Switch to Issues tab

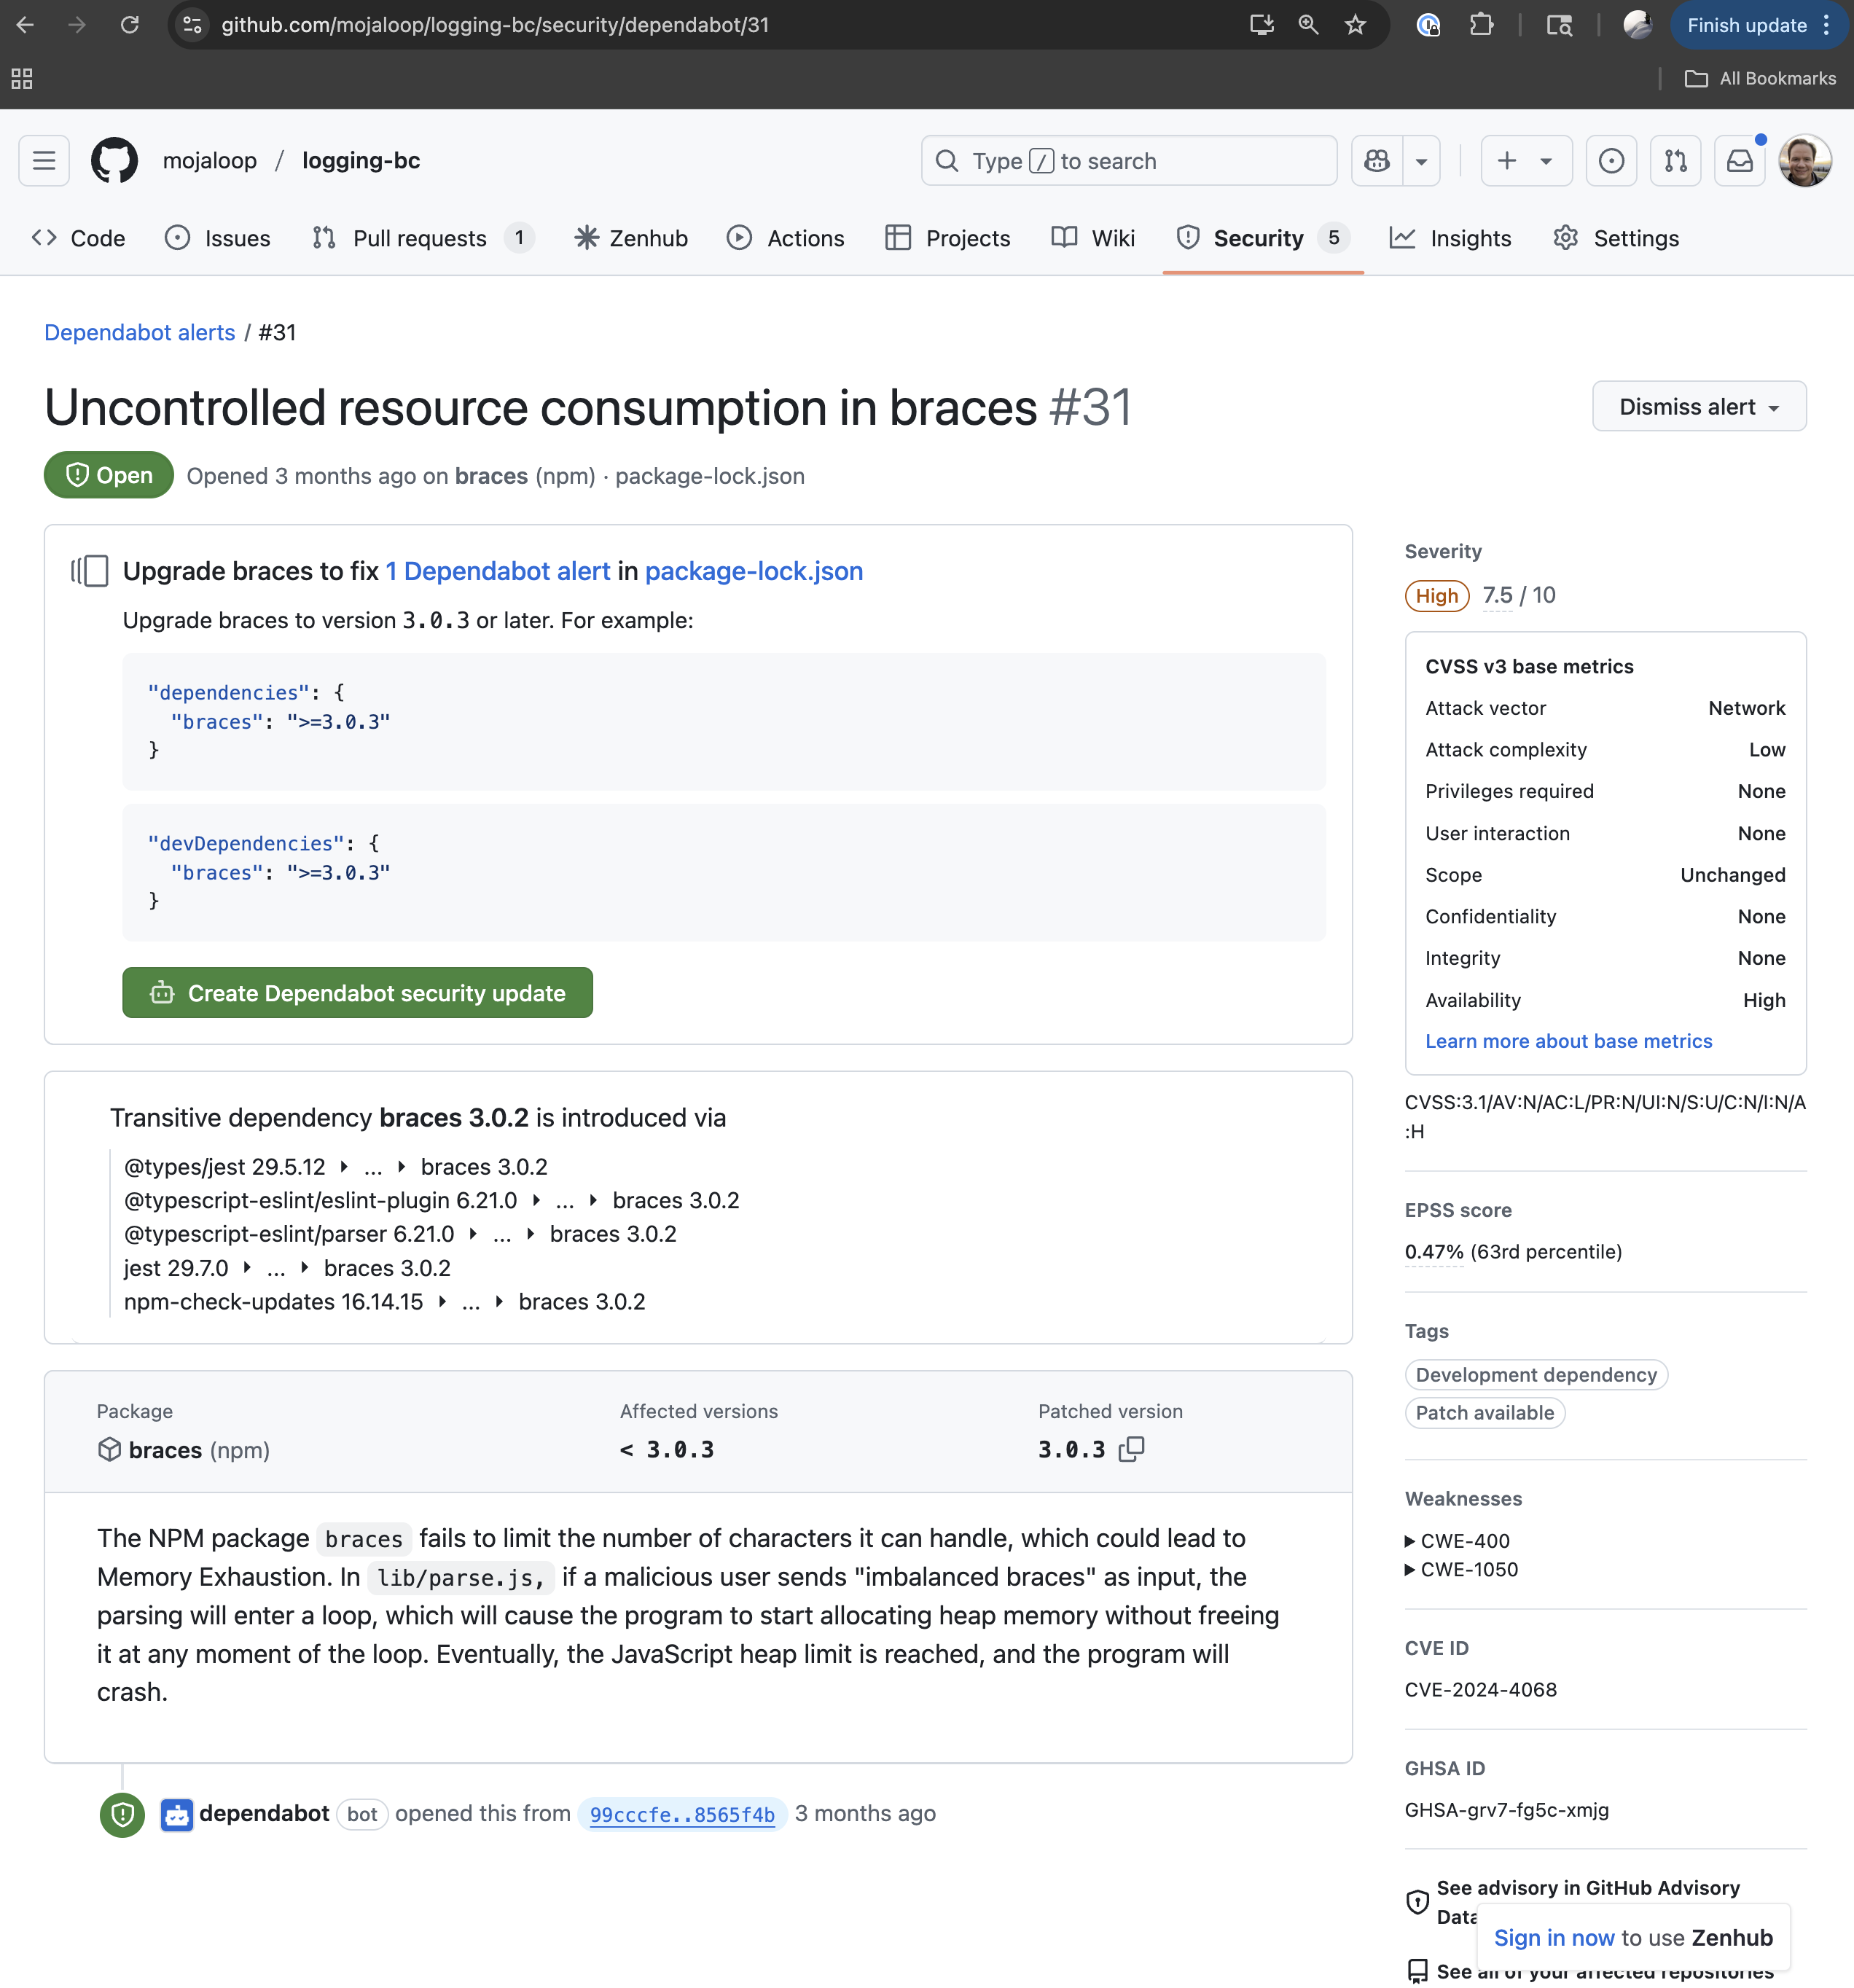218,238
